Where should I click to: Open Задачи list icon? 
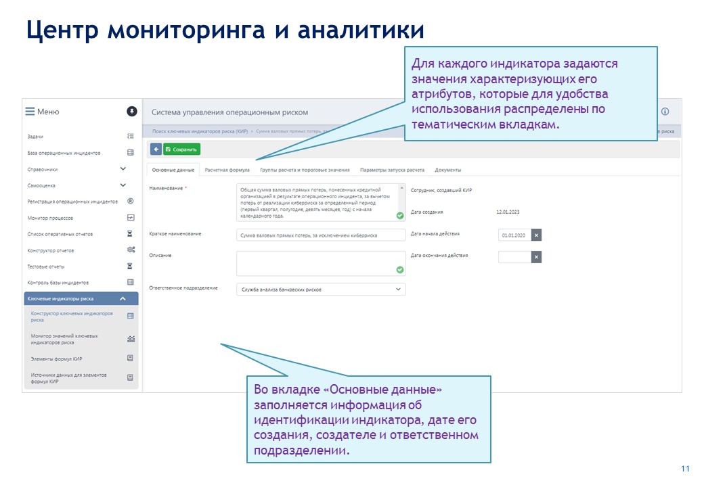130,136
